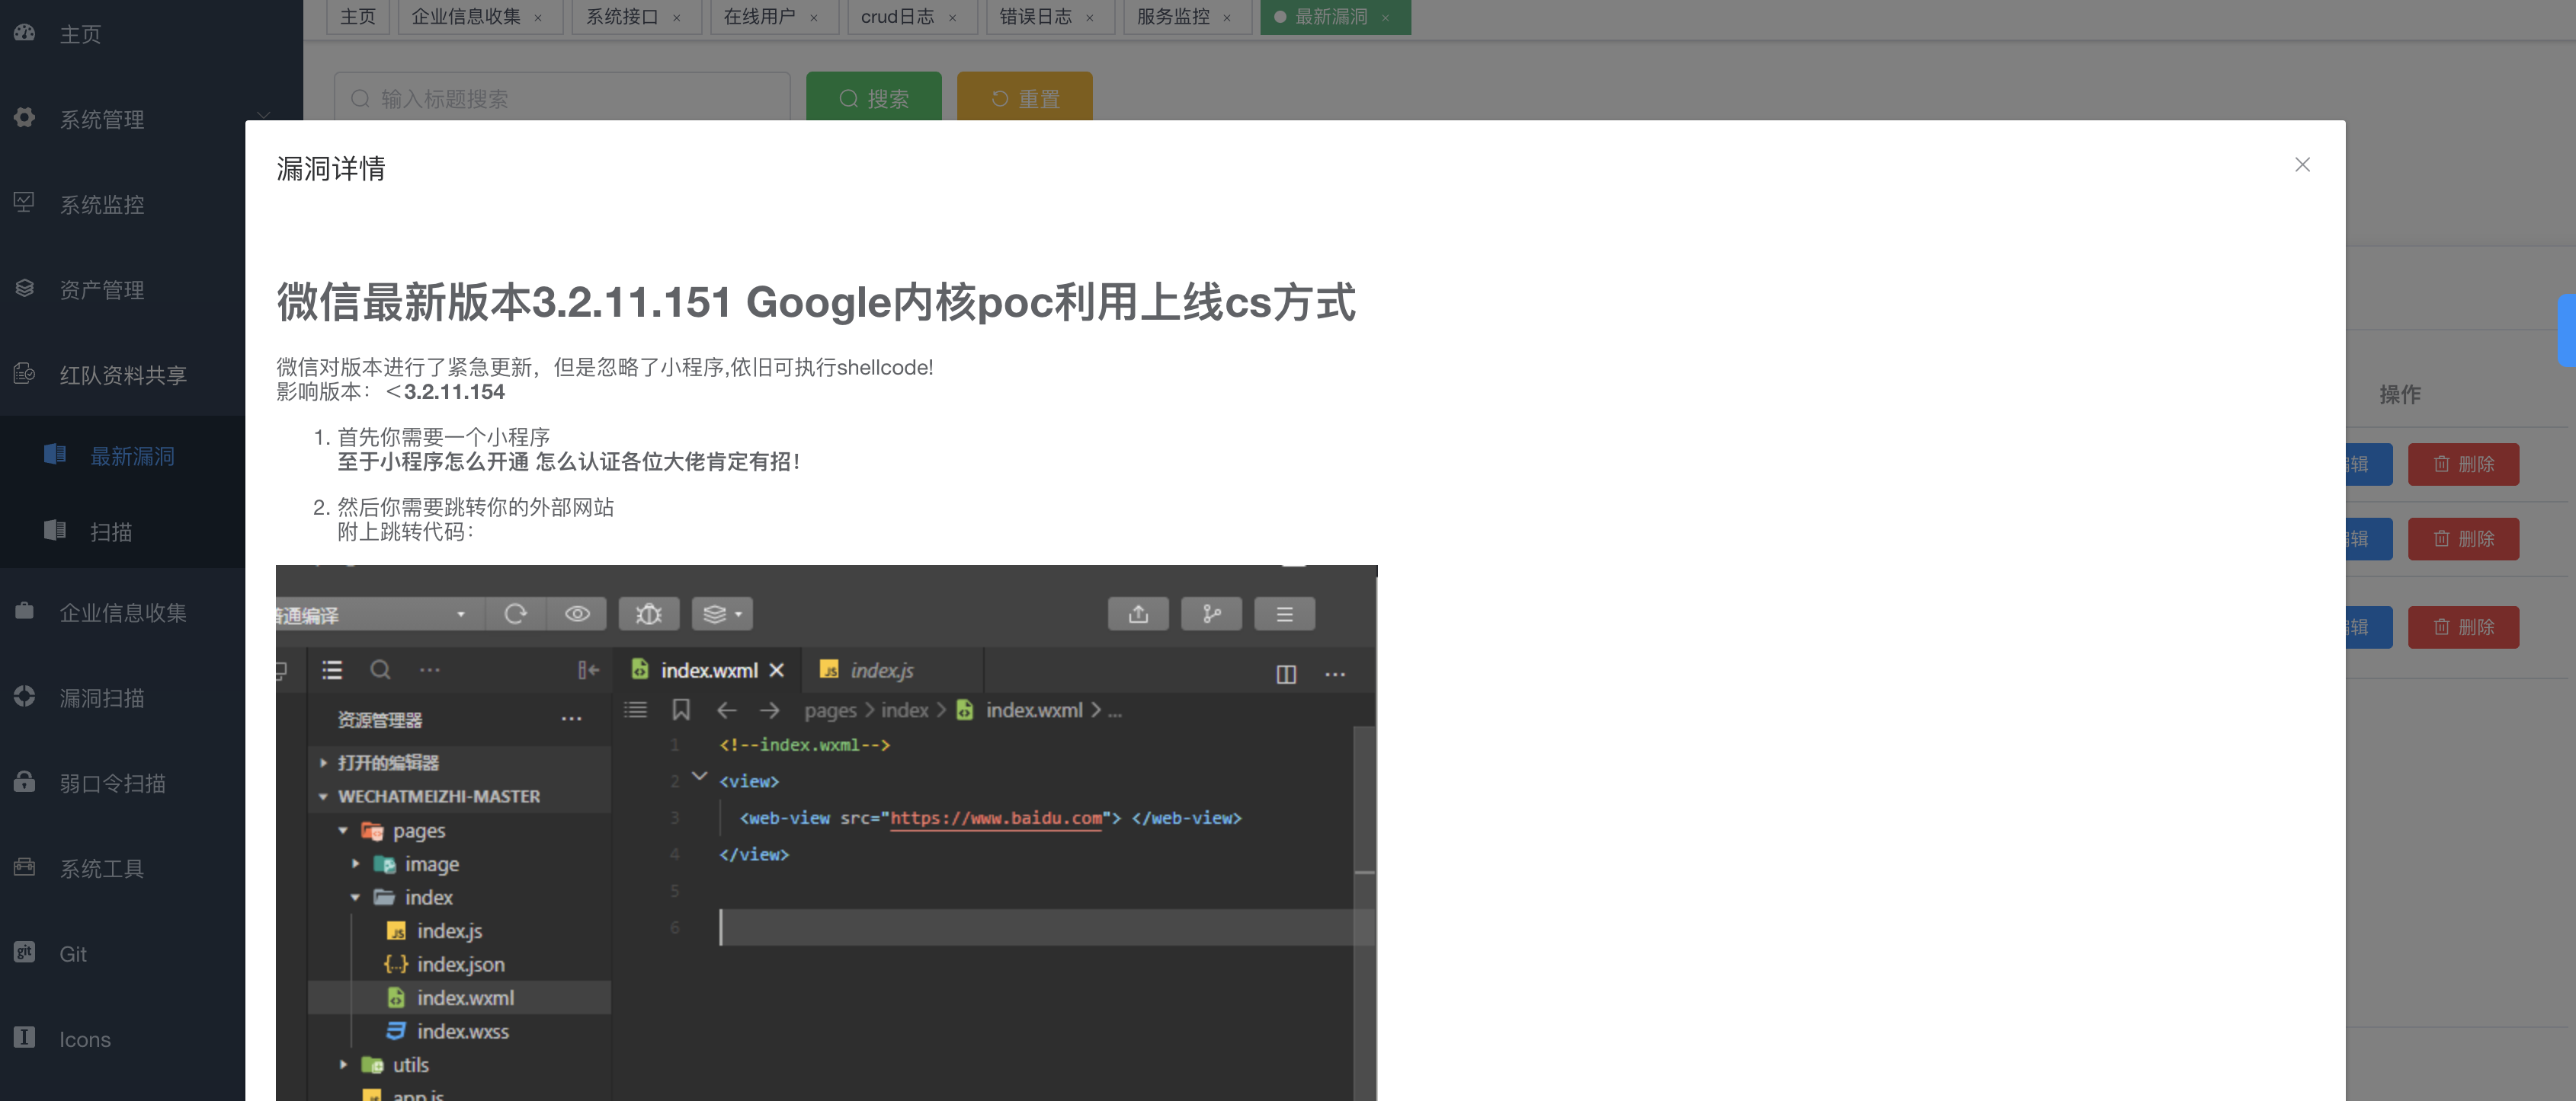Close the 漏洞详情 dialog
The image size is (2576, 1101).
coord(2303,165)
